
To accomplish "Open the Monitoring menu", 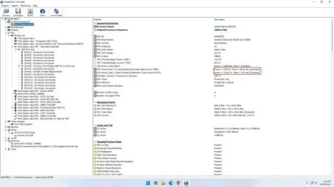I will coord(26,6).
